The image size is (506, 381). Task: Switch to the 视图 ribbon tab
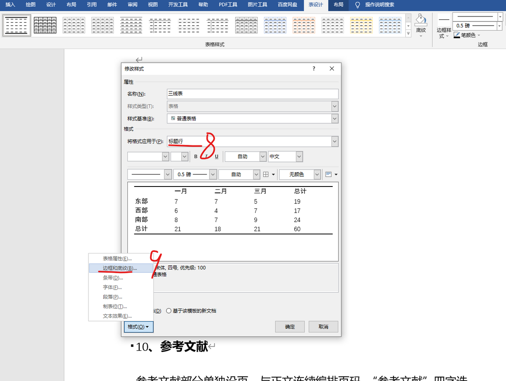[x=153, y=5]
